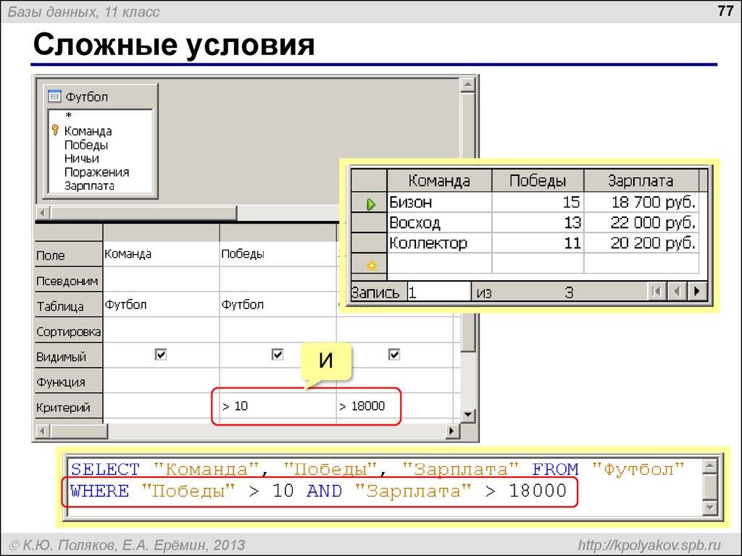
Task: Disable the Видимый checkbox for Зарплата column
Action: [393, 354]
